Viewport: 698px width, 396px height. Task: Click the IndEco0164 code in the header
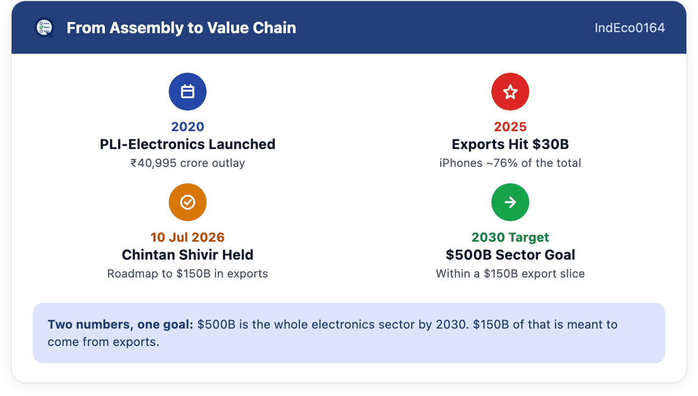630,27
